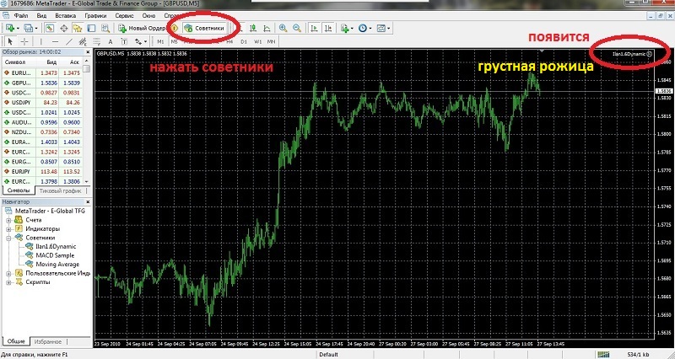Open the Strategy Tester icon
Viewport: 675px width, 359px height.
pyautogui.click(x=105, y=28)
